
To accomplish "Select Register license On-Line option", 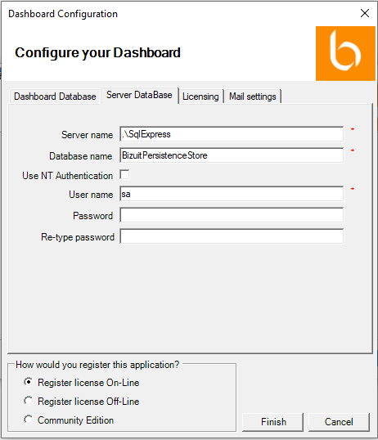I will tap(29, 382).
